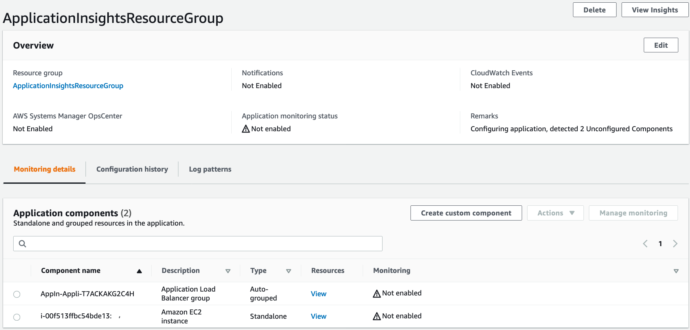The width and height of the screenshot is (690, 330).
Task: Open the Actions dropdown menu
Action: [555, 213]
